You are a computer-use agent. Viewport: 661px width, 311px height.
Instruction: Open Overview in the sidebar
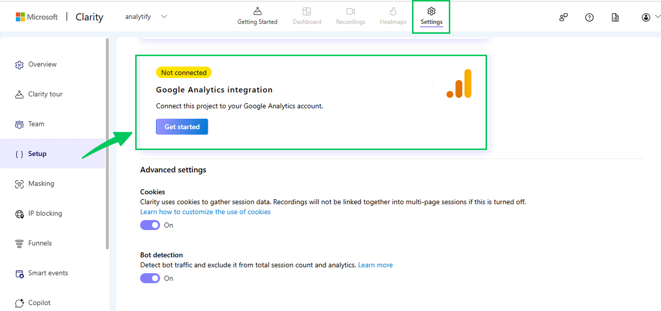pos(53,64)
